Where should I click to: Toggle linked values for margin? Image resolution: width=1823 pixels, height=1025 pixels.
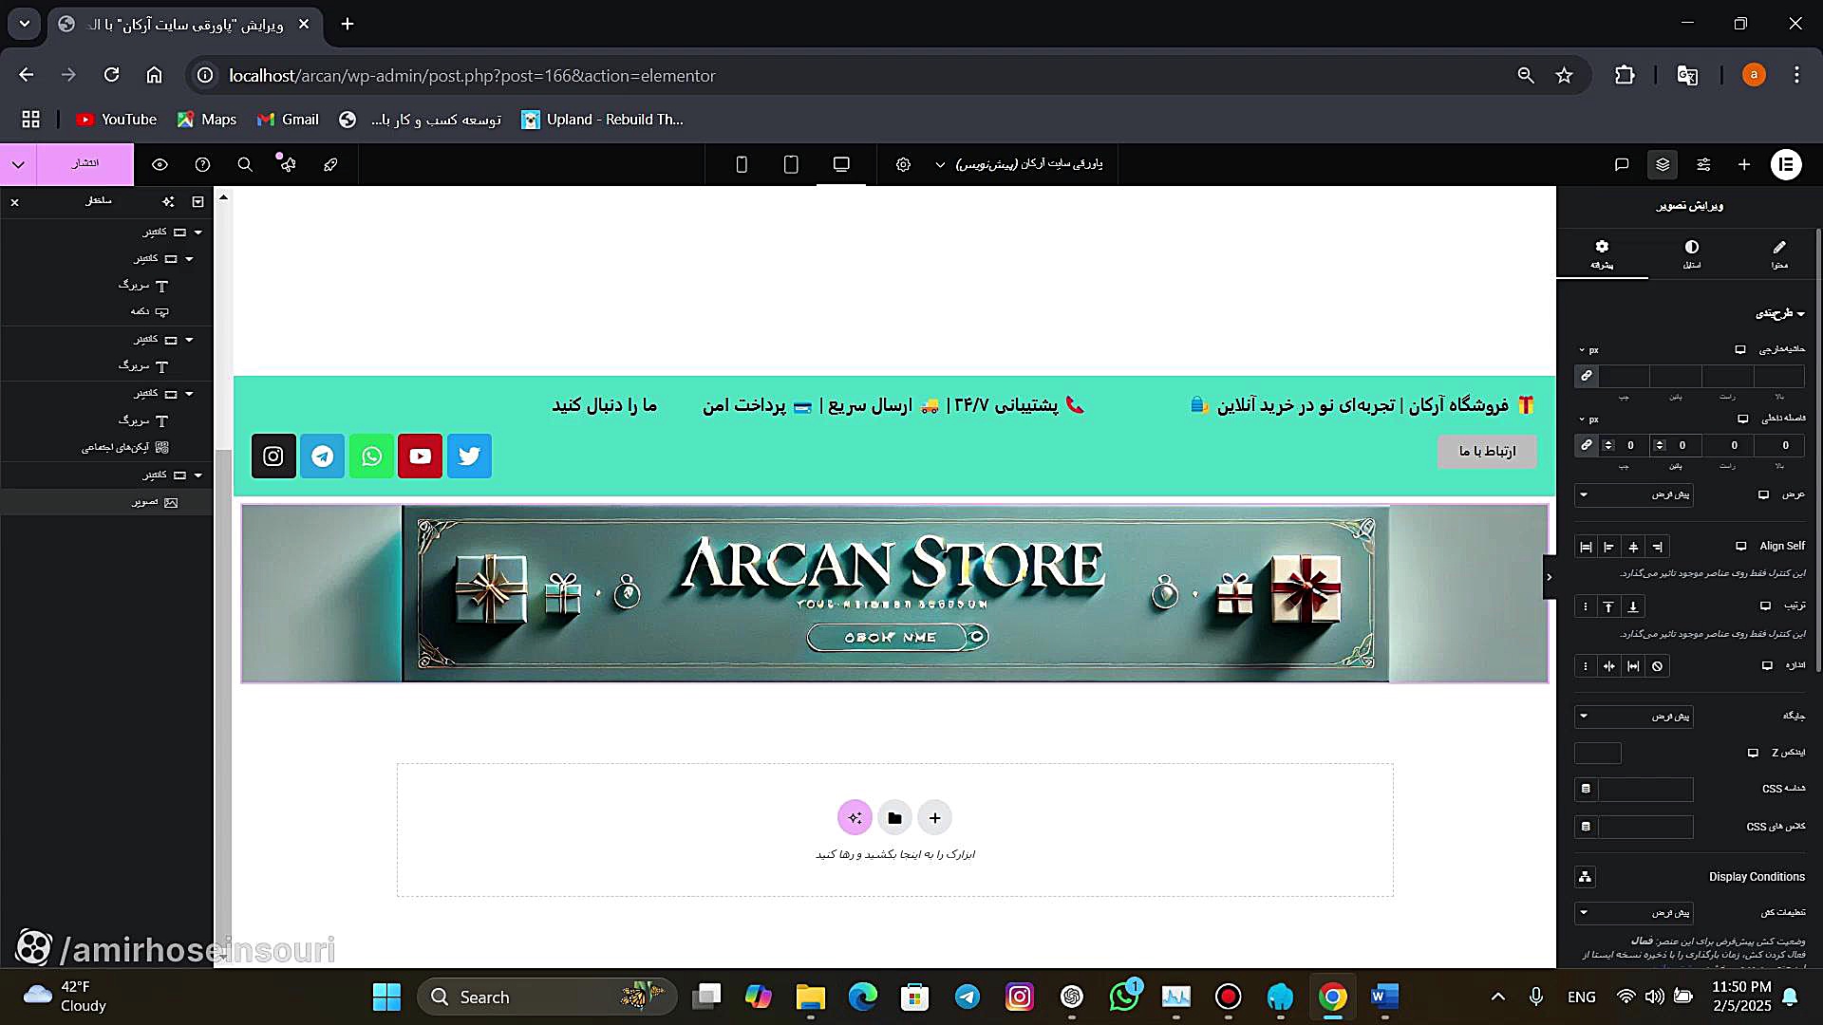click(1587, 376)
